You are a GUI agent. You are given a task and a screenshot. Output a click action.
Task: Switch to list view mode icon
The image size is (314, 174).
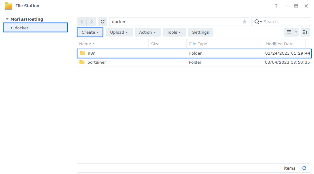tap(289, 32)
